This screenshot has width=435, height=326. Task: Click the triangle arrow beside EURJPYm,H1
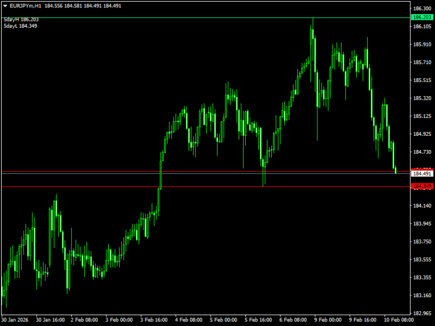point(5,6)
